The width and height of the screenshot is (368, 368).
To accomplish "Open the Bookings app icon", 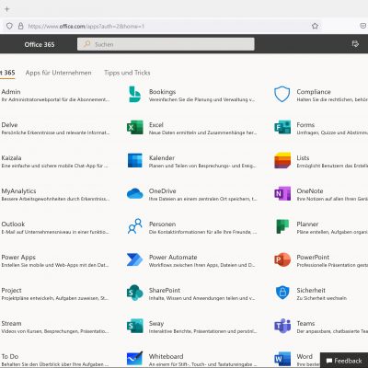I will click(135, 94).
